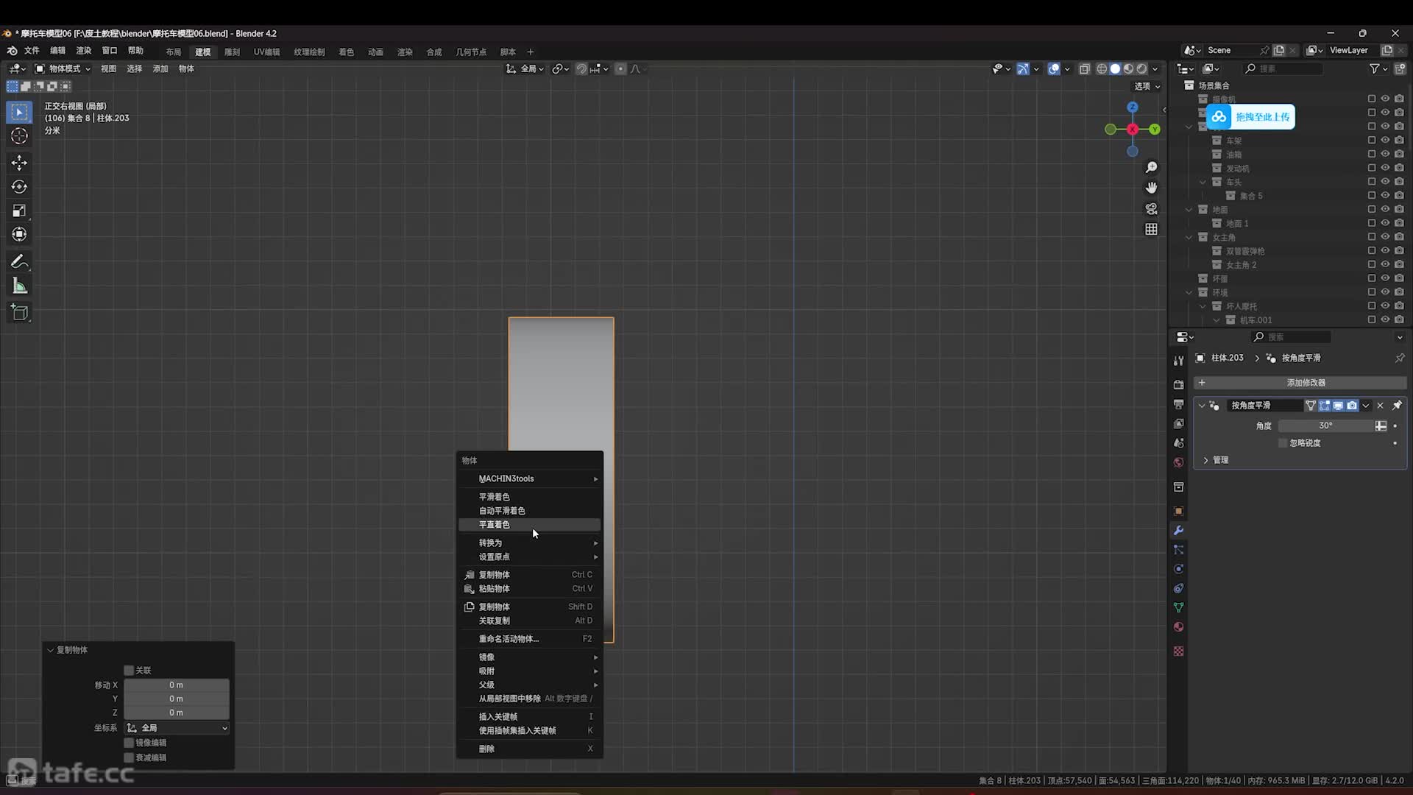The height and width of the screenshot is (795, 1413).
Task: Open the Object Constraints properties tab
Action: [1178, 588]
